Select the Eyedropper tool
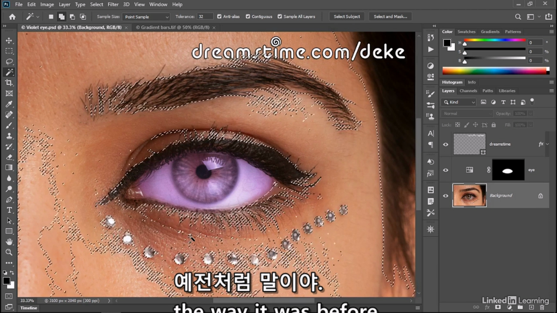Screen dimensions: 557x313 (9, 104)
